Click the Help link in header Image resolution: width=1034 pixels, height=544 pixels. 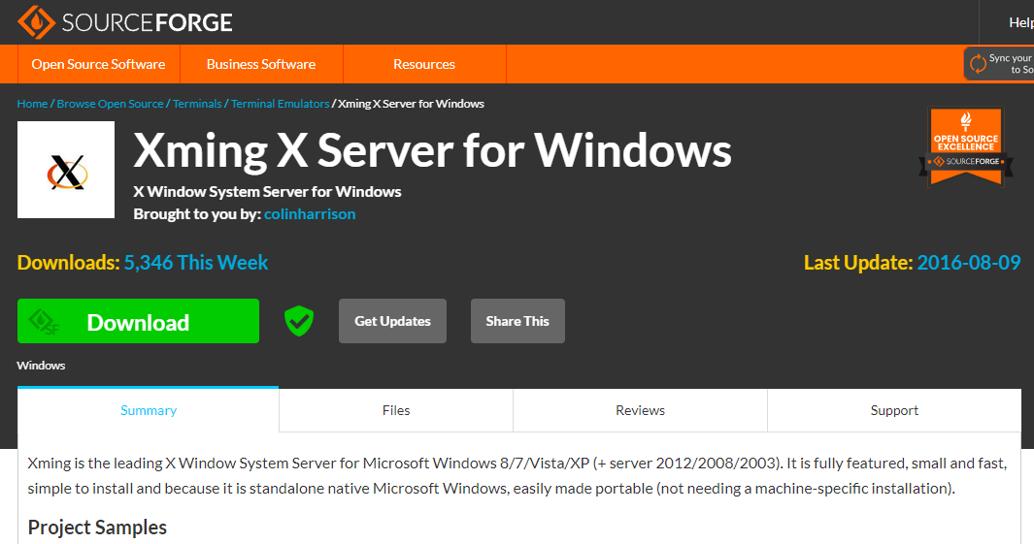(x=1020, y=22)
